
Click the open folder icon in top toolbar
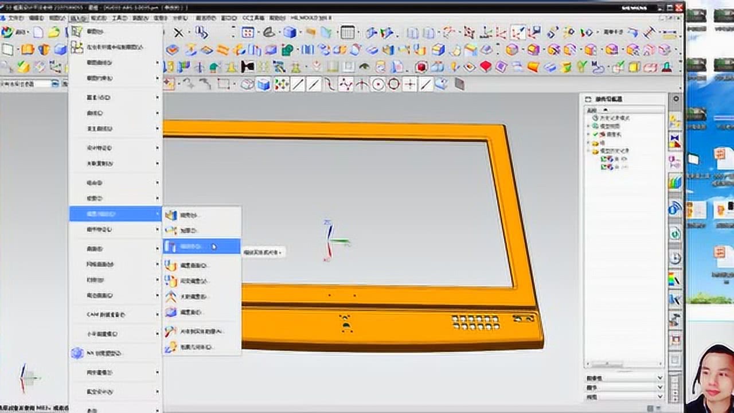pos(54,33)
